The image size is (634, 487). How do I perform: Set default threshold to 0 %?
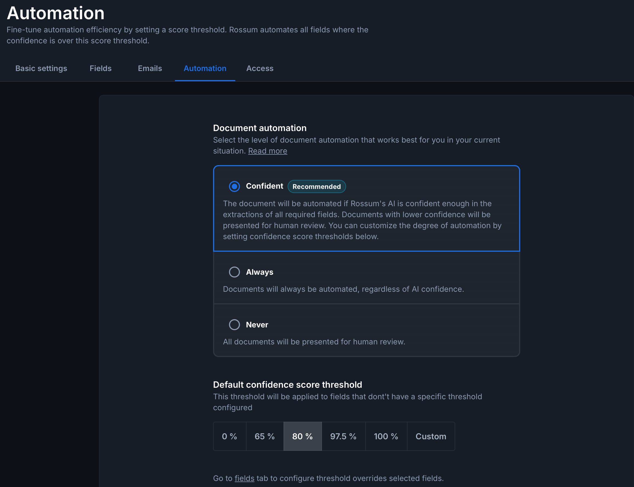point(230,436)
